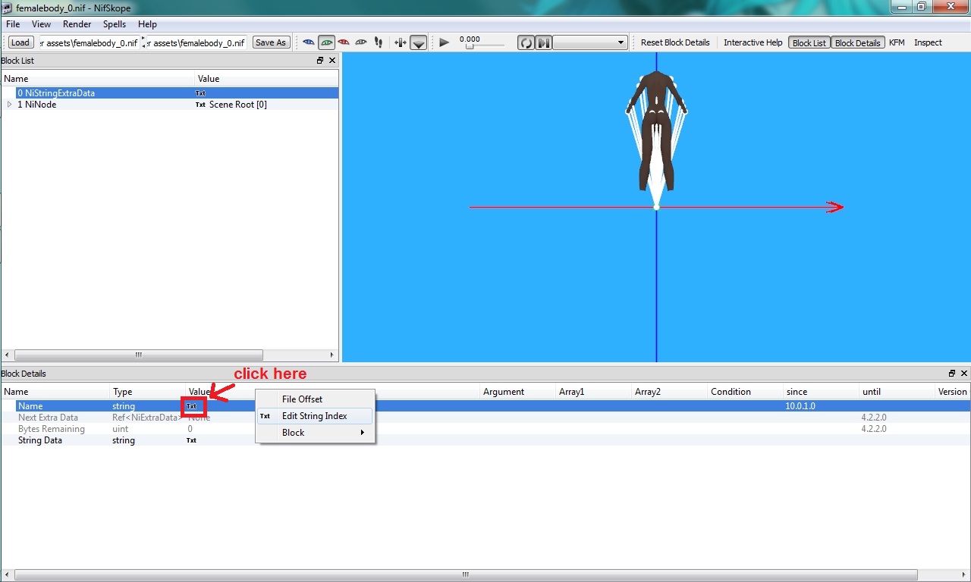Toggle the Block List view button
Image resolution: width=971 pixels, height=582 pixels.
point(809,43)
